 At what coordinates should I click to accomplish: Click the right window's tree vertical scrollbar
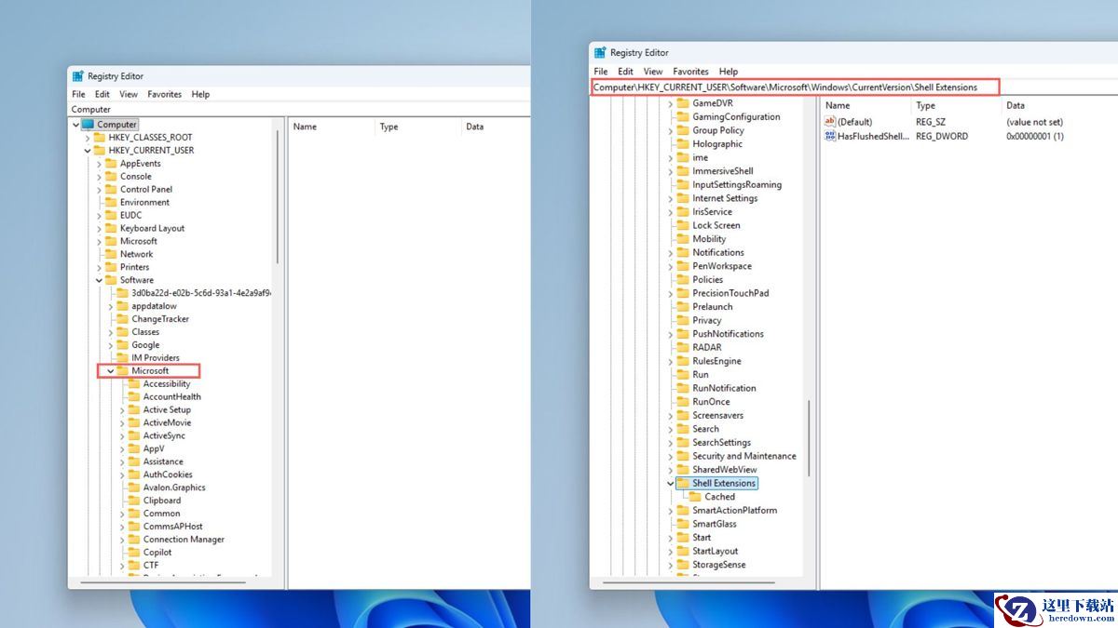coord(809,437)
